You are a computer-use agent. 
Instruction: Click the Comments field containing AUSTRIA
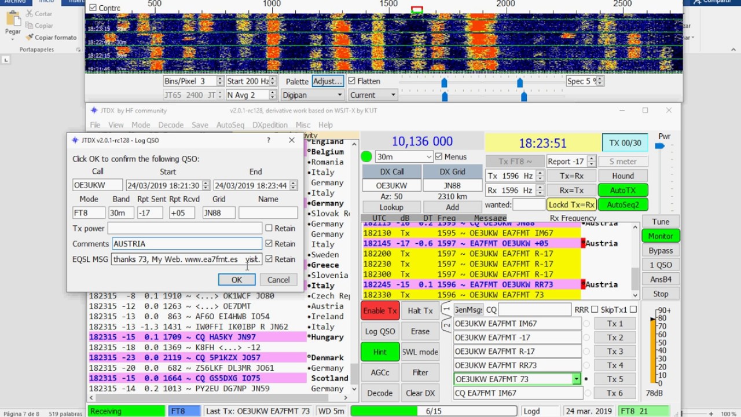[x=187, y=244]
